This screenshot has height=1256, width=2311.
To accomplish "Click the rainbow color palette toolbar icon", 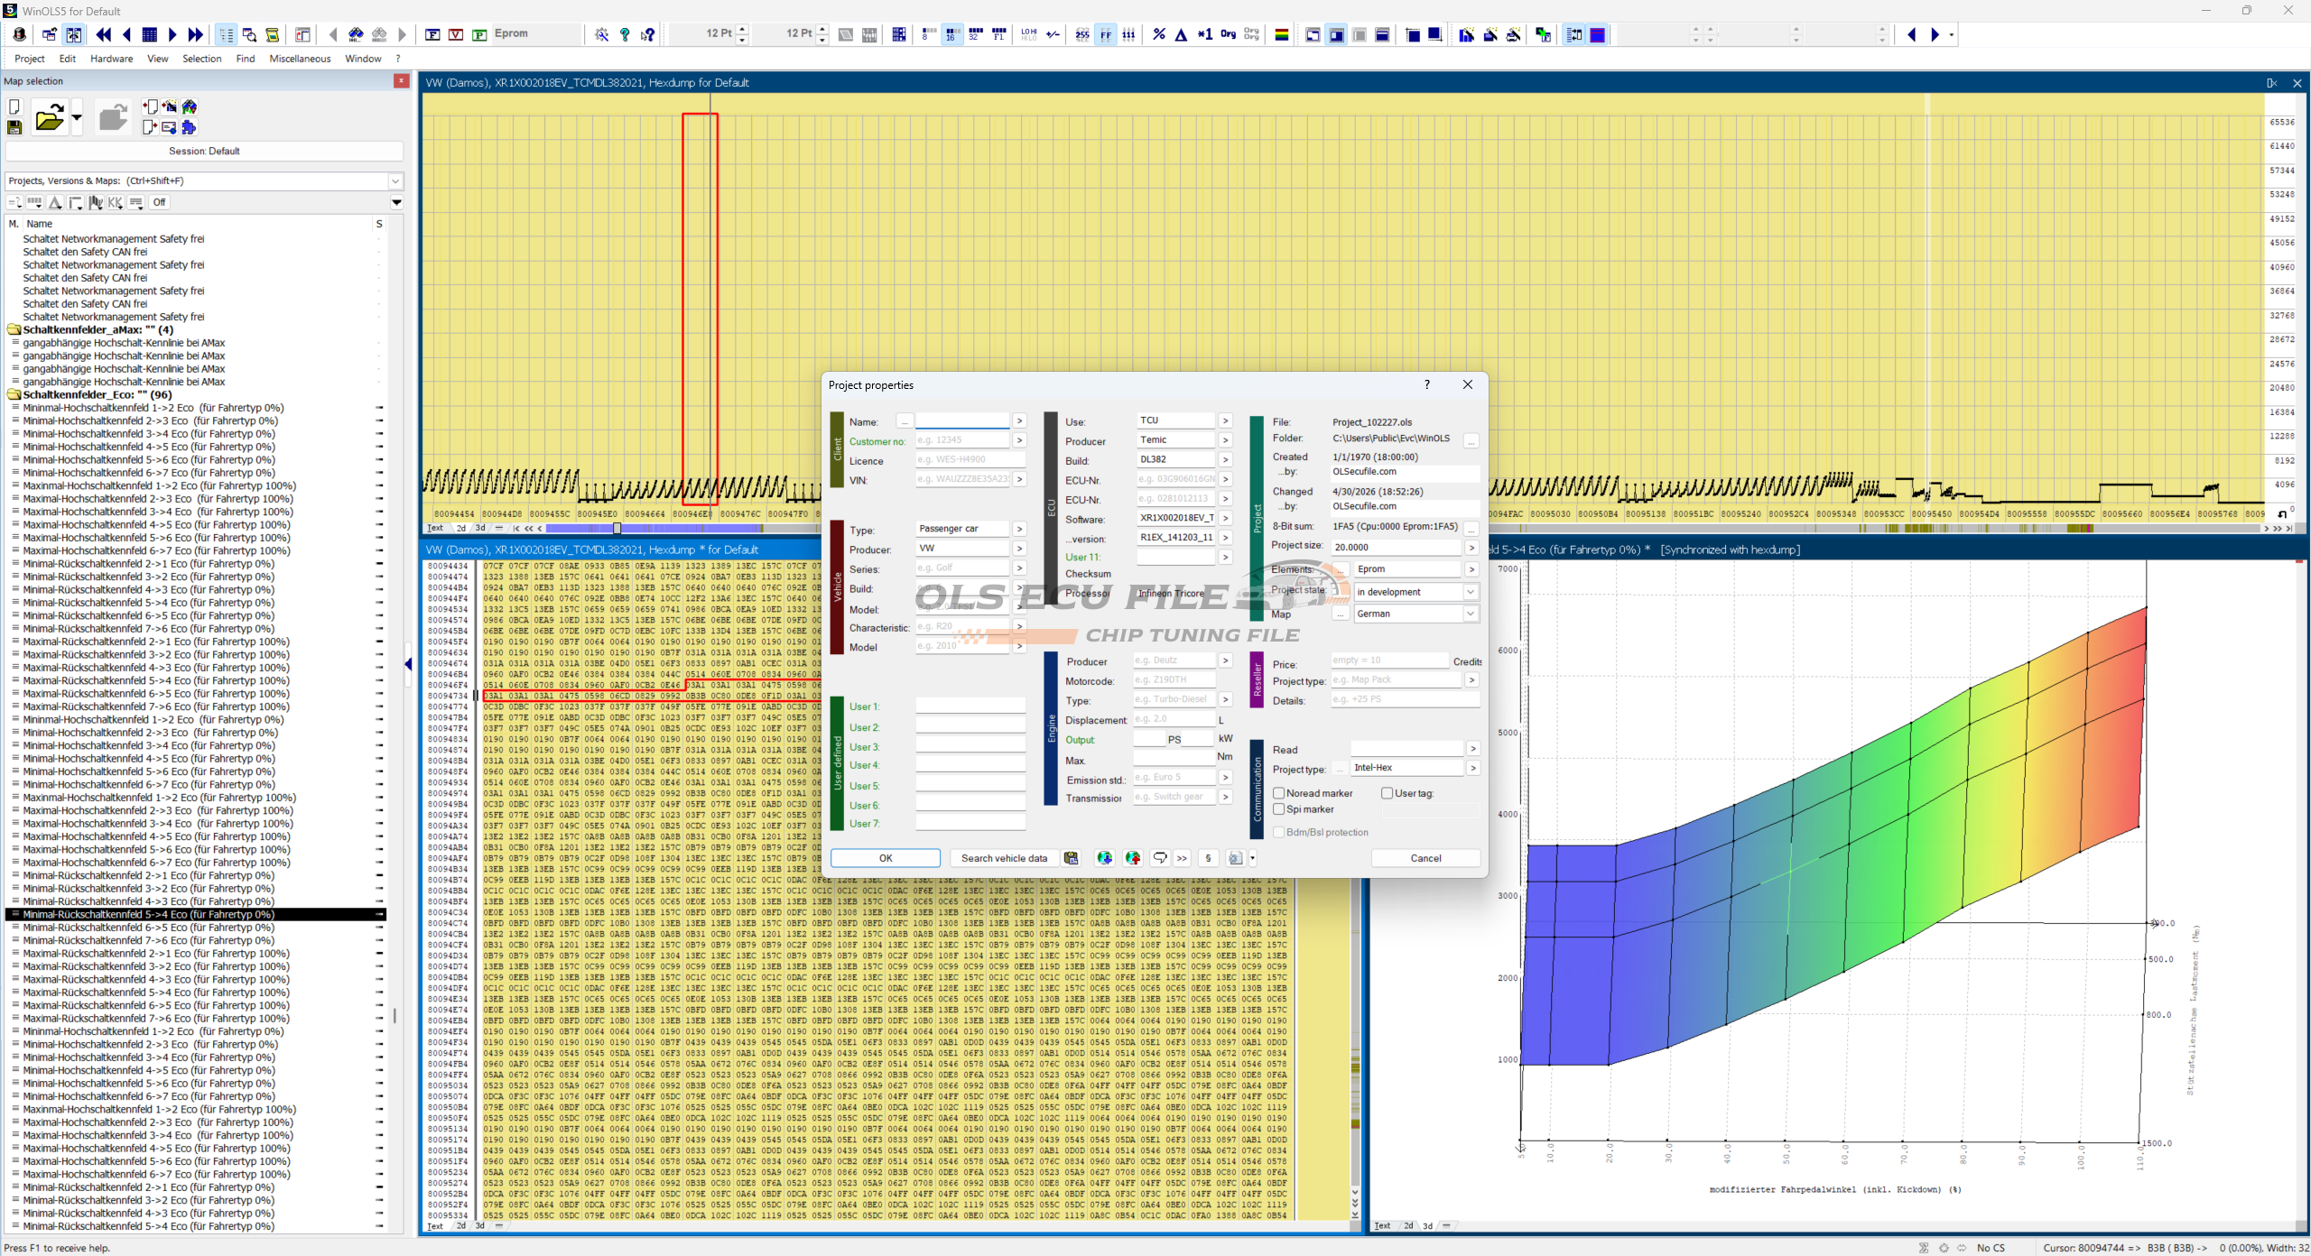I will coord(1281,35).
